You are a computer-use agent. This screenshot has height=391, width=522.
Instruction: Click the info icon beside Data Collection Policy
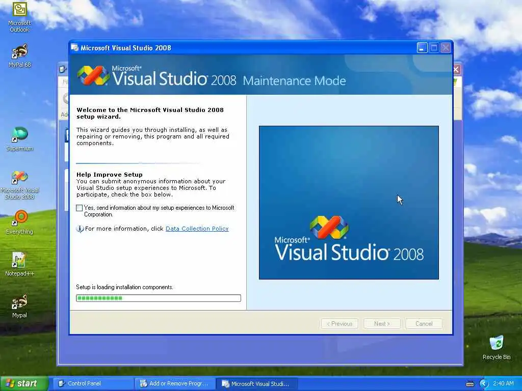coord(80,229)
